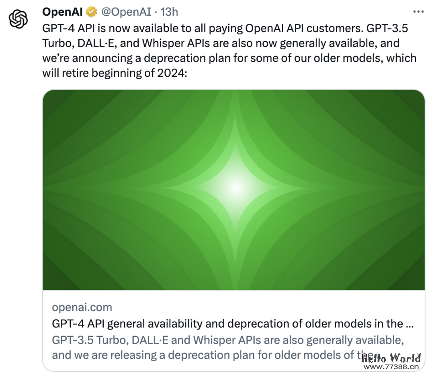434x379 pixels.
Task: Click the openai.com domain in the card
Action: tap(82, 307)
